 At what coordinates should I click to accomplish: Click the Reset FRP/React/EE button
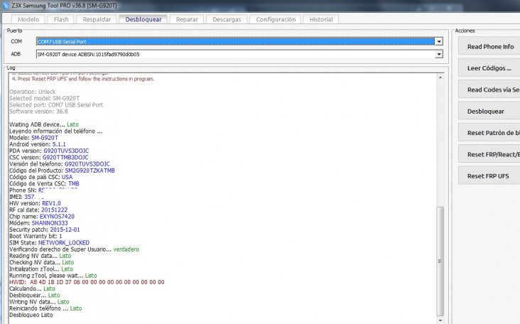(x=489, y=154)
